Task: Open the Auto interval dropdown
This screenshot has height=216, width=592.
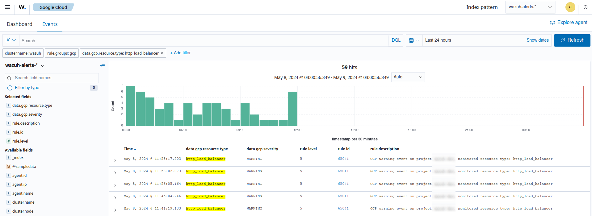Action: 408,77
